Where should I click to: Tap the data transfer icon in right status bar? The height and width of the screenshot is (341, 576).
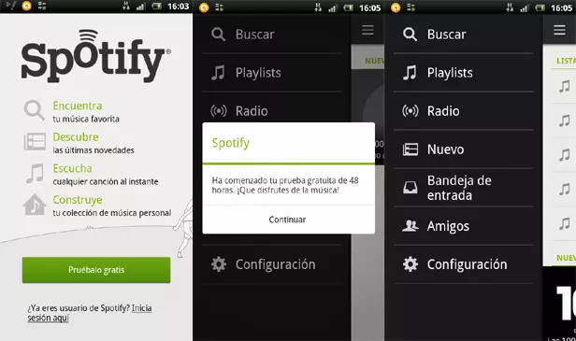click(510, 7)
